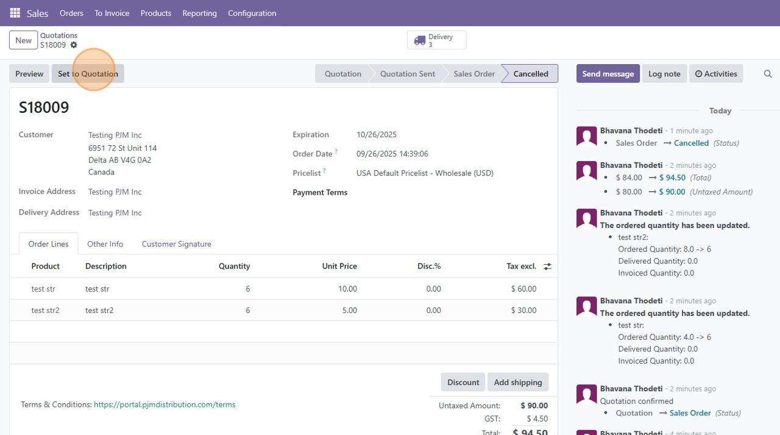Open the Products menu item
The image size is (780, 435).
coord(155,13)
